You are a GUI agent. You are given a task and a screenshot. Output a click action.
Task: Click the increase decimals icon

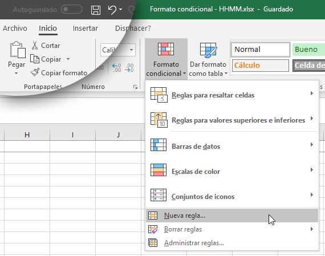116,68
